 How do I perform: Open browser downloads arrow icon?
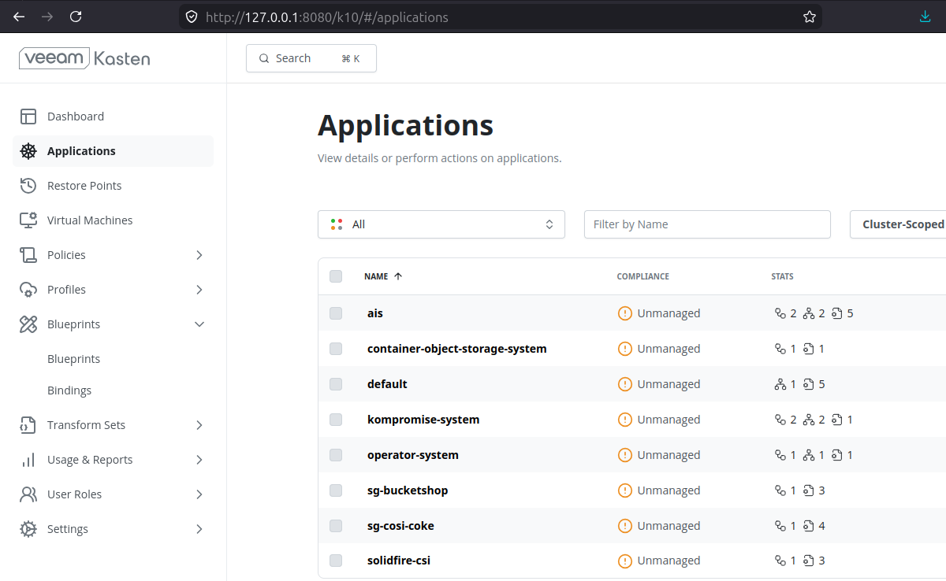coord(926,17)
